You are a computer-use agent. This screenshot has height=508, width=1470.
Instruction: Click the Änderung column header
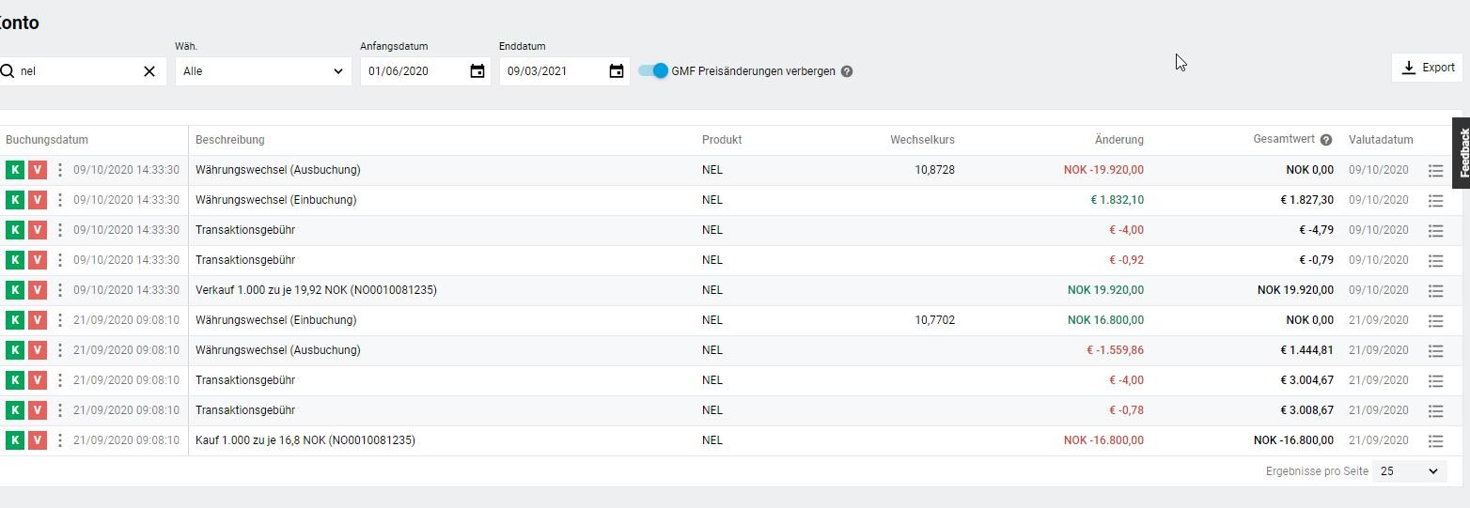[x=1118, y=140]
